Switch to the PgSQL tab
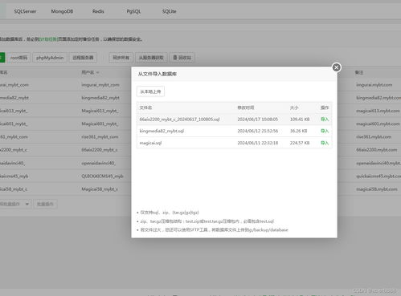Viewport: 401px width, 296px height. click(133, 11)
